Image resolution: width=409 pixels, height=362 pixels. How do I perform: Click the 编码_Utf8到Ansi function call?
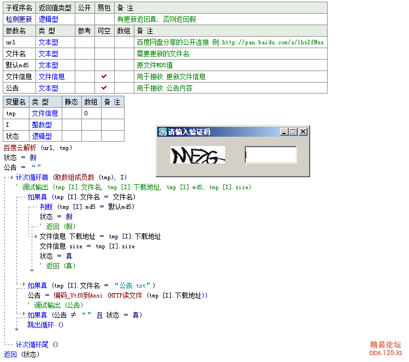coord(78,295)
